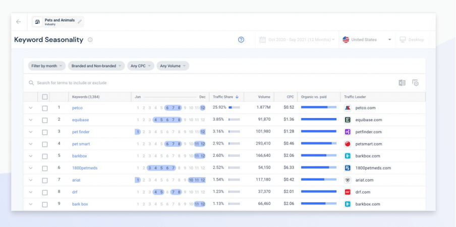The width and height of the screenshot is (456, 227).
Task: Open the bark box keyword link in row 9
Action: (80, 204)
